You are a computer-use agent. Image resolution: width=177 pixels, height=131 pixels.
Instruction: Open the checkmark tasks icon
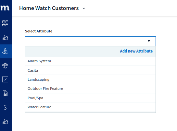click(x=5, y=79)
